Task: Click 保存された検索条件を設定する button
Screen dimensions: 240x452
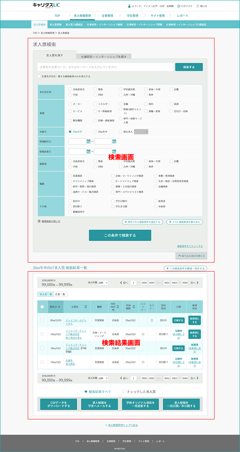Action: click(142, 222)
